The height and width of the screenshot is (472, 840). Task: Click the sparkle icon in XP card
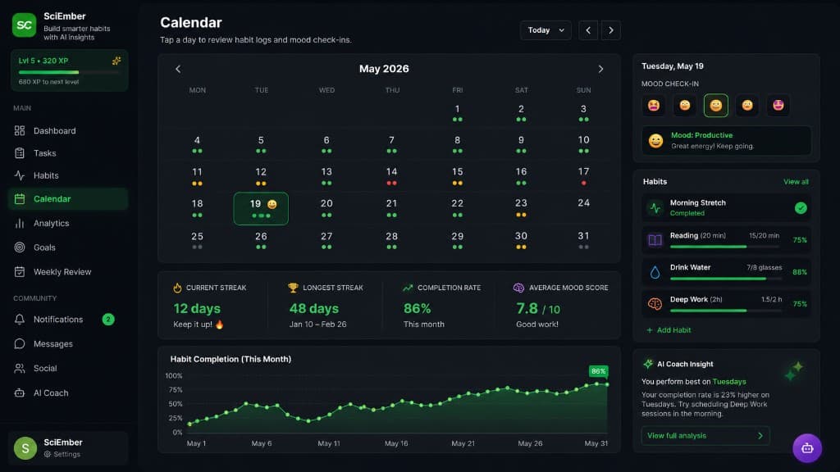[x=116, y=61]
